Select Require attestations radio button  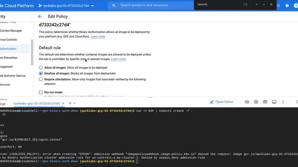pyautogui.click(x=41, y=79)
